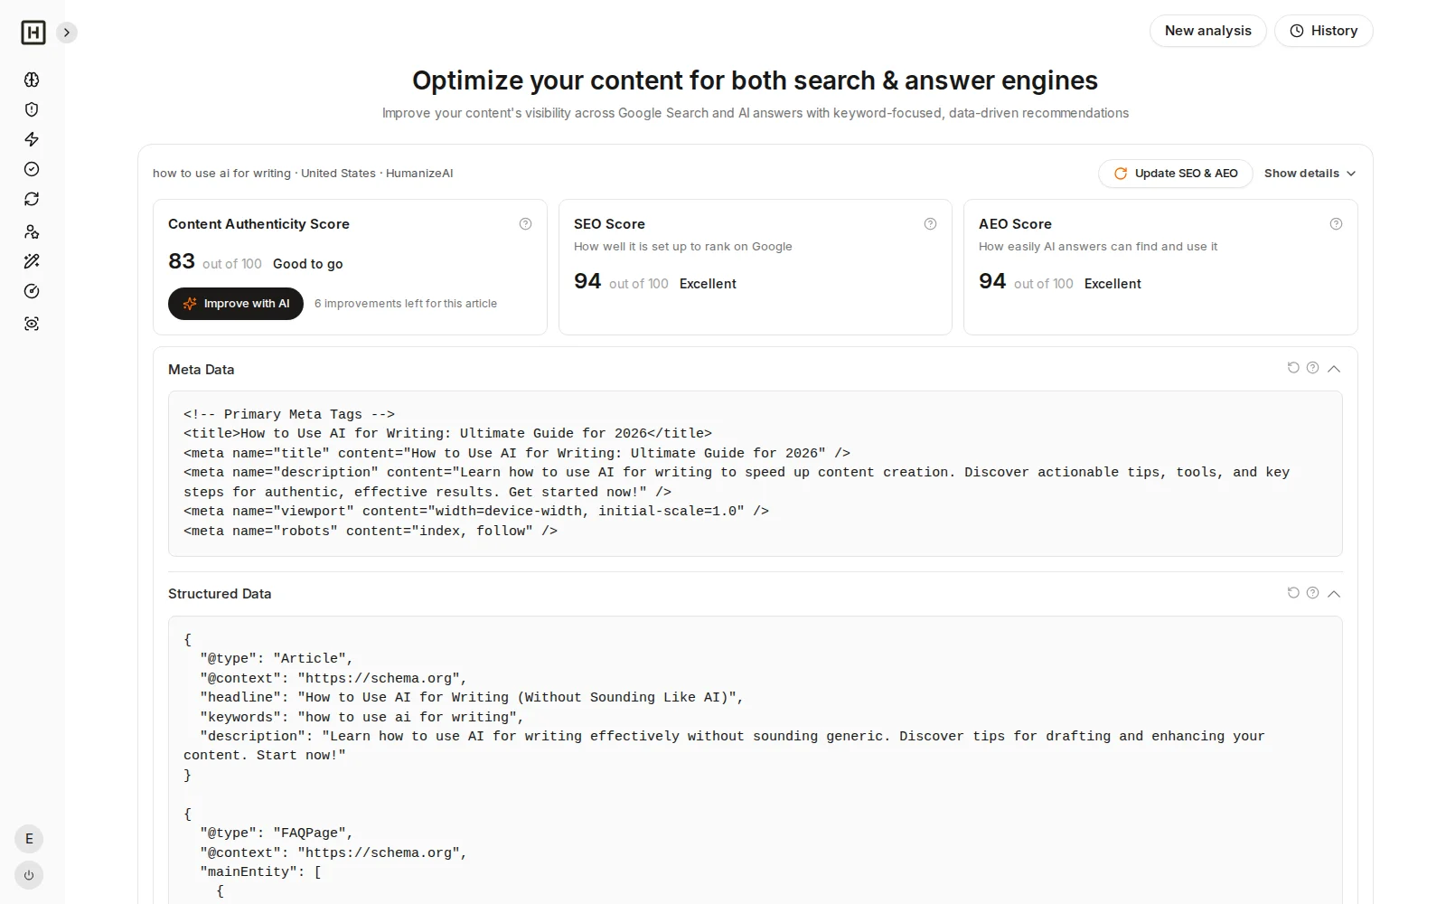Image resolution: width=1446 pixels, height=904 pixels.
Task: Regenerate the Structured Data section
Action: (1293, 593)
